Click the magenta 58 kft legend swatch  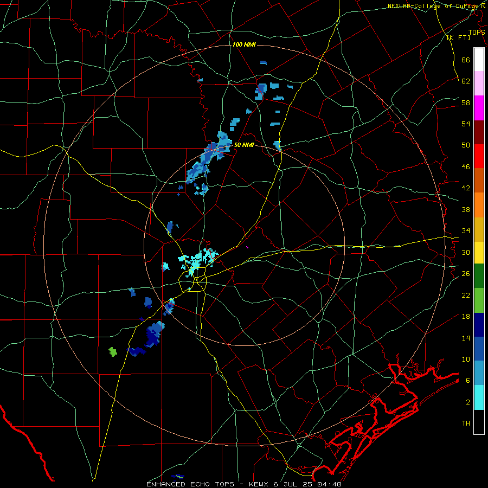(479, 108)
